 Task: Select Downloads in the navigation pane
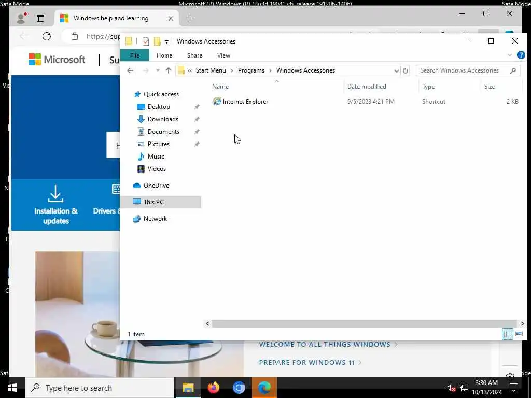tap(158, 119)
